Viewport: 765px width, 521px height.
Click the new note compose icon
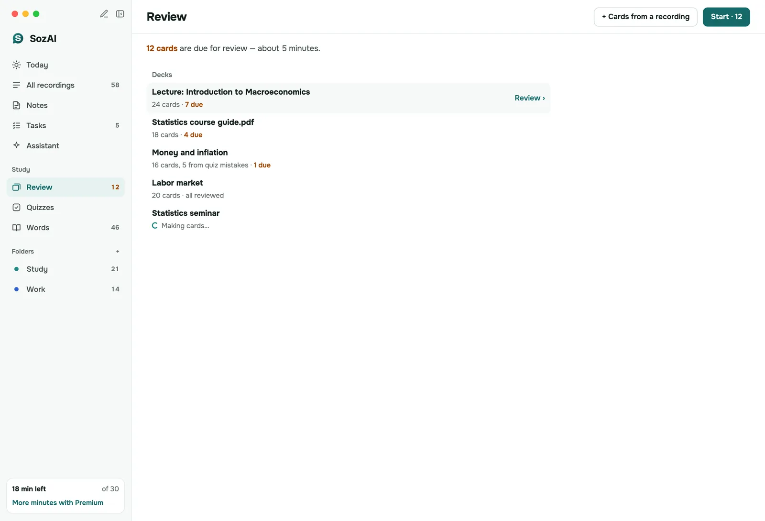click(104, 14)
